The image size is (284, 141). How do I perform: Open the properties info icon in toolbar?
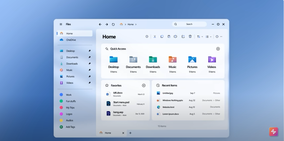pyautogui.click(x=217, y=36)
